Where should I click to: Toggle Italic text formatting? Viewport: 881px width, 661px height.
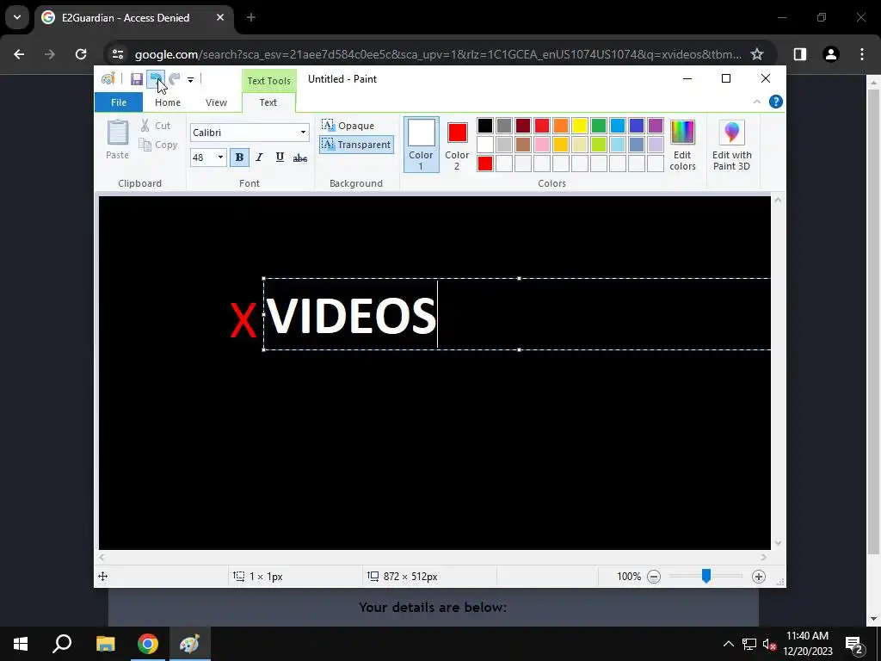tap(259, 158)
